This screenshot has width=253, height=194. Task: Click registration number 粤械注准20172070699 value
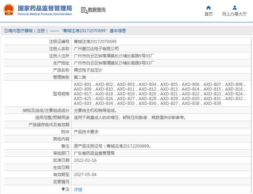pos(95,42)
